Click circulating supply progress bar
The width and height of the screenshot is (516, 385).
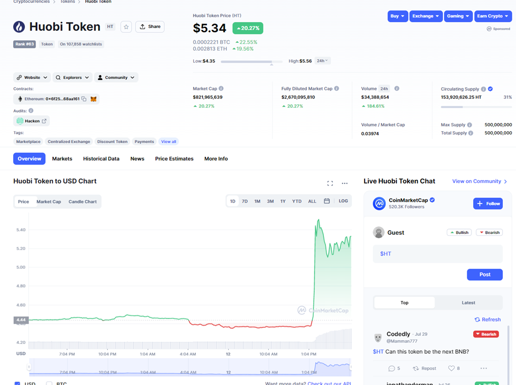476,107
